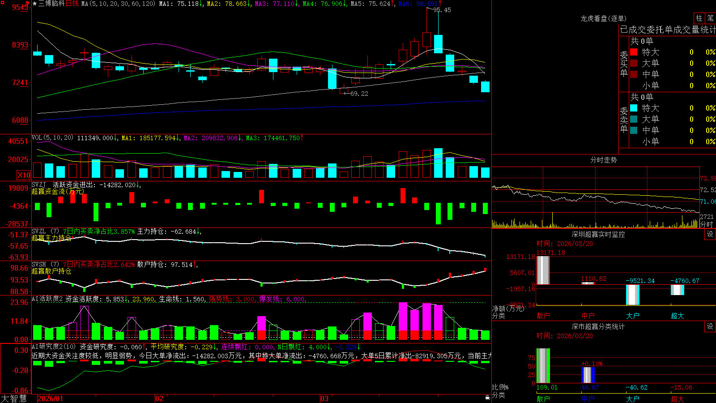Click the 109.01 散户 ratio value
716x403 pixels.
(547, 387)
